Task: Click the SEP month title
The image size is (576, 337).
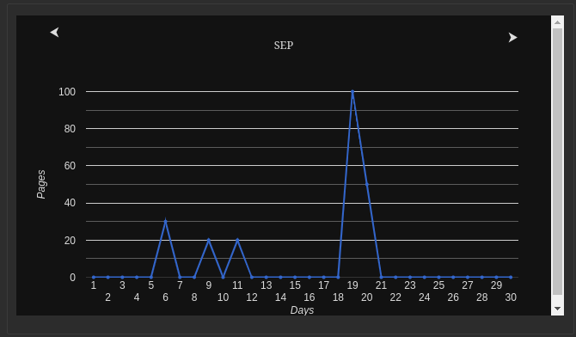Action: pyautogui.click(x=283, y=46)
